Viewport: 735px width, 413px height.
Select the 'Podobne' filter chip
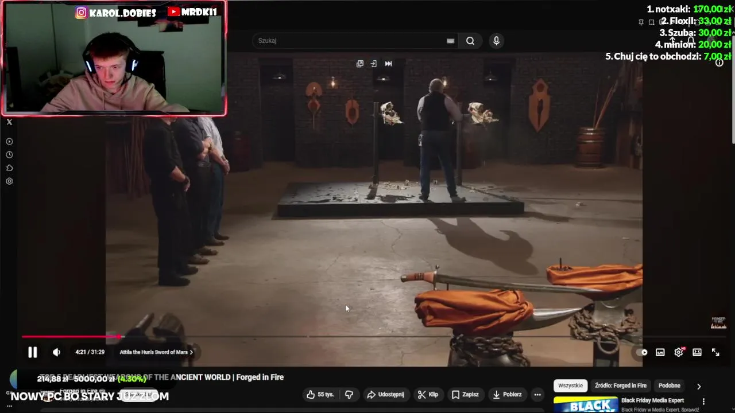tap(670, 385)
